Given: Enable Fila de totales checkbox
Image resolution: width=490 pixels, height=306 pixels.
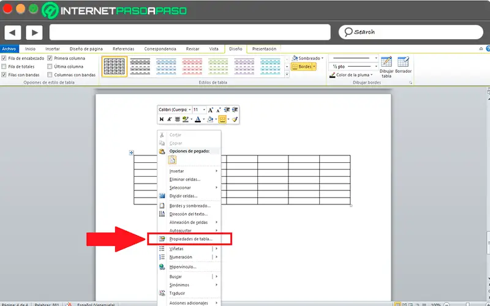Looking at the screenshot, I should 4,67.
